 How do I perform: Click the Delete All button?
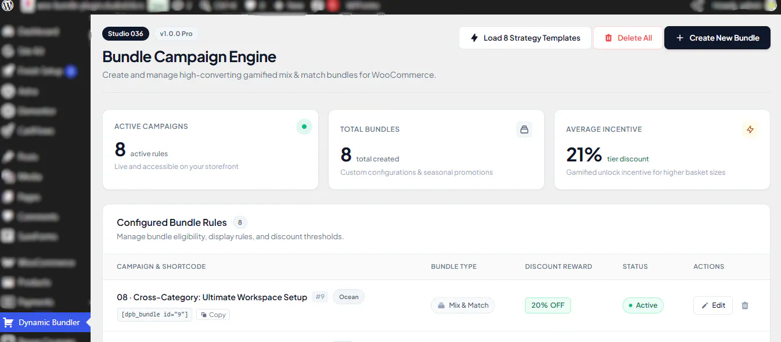tap(628, 38)
